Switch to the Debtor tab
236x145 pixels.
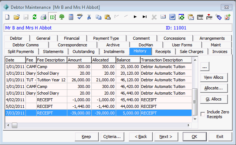tap(16, 38)
